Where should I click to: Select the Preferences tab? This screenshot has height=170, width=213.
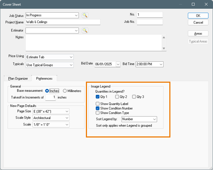(x=44, y=78)
